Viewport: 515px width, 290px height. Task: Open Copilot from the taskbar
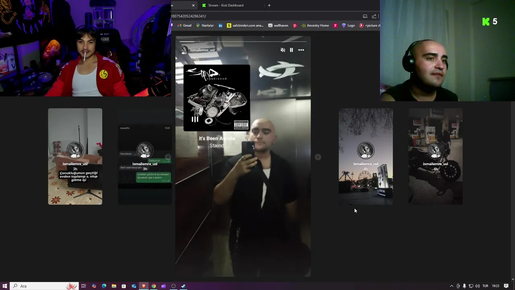(94, 286)
